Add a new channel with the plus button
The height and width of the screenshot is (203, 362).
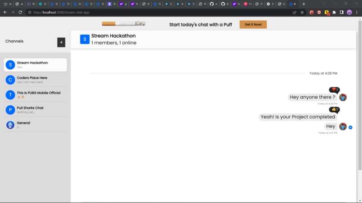click(x=61, y=43)
